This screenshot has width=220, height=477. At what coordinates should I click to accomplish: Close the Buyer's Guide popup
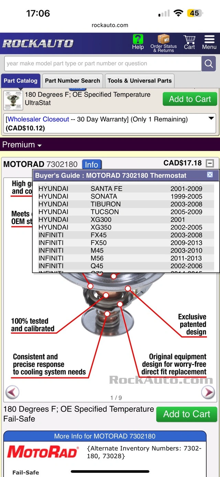[210, 175]
